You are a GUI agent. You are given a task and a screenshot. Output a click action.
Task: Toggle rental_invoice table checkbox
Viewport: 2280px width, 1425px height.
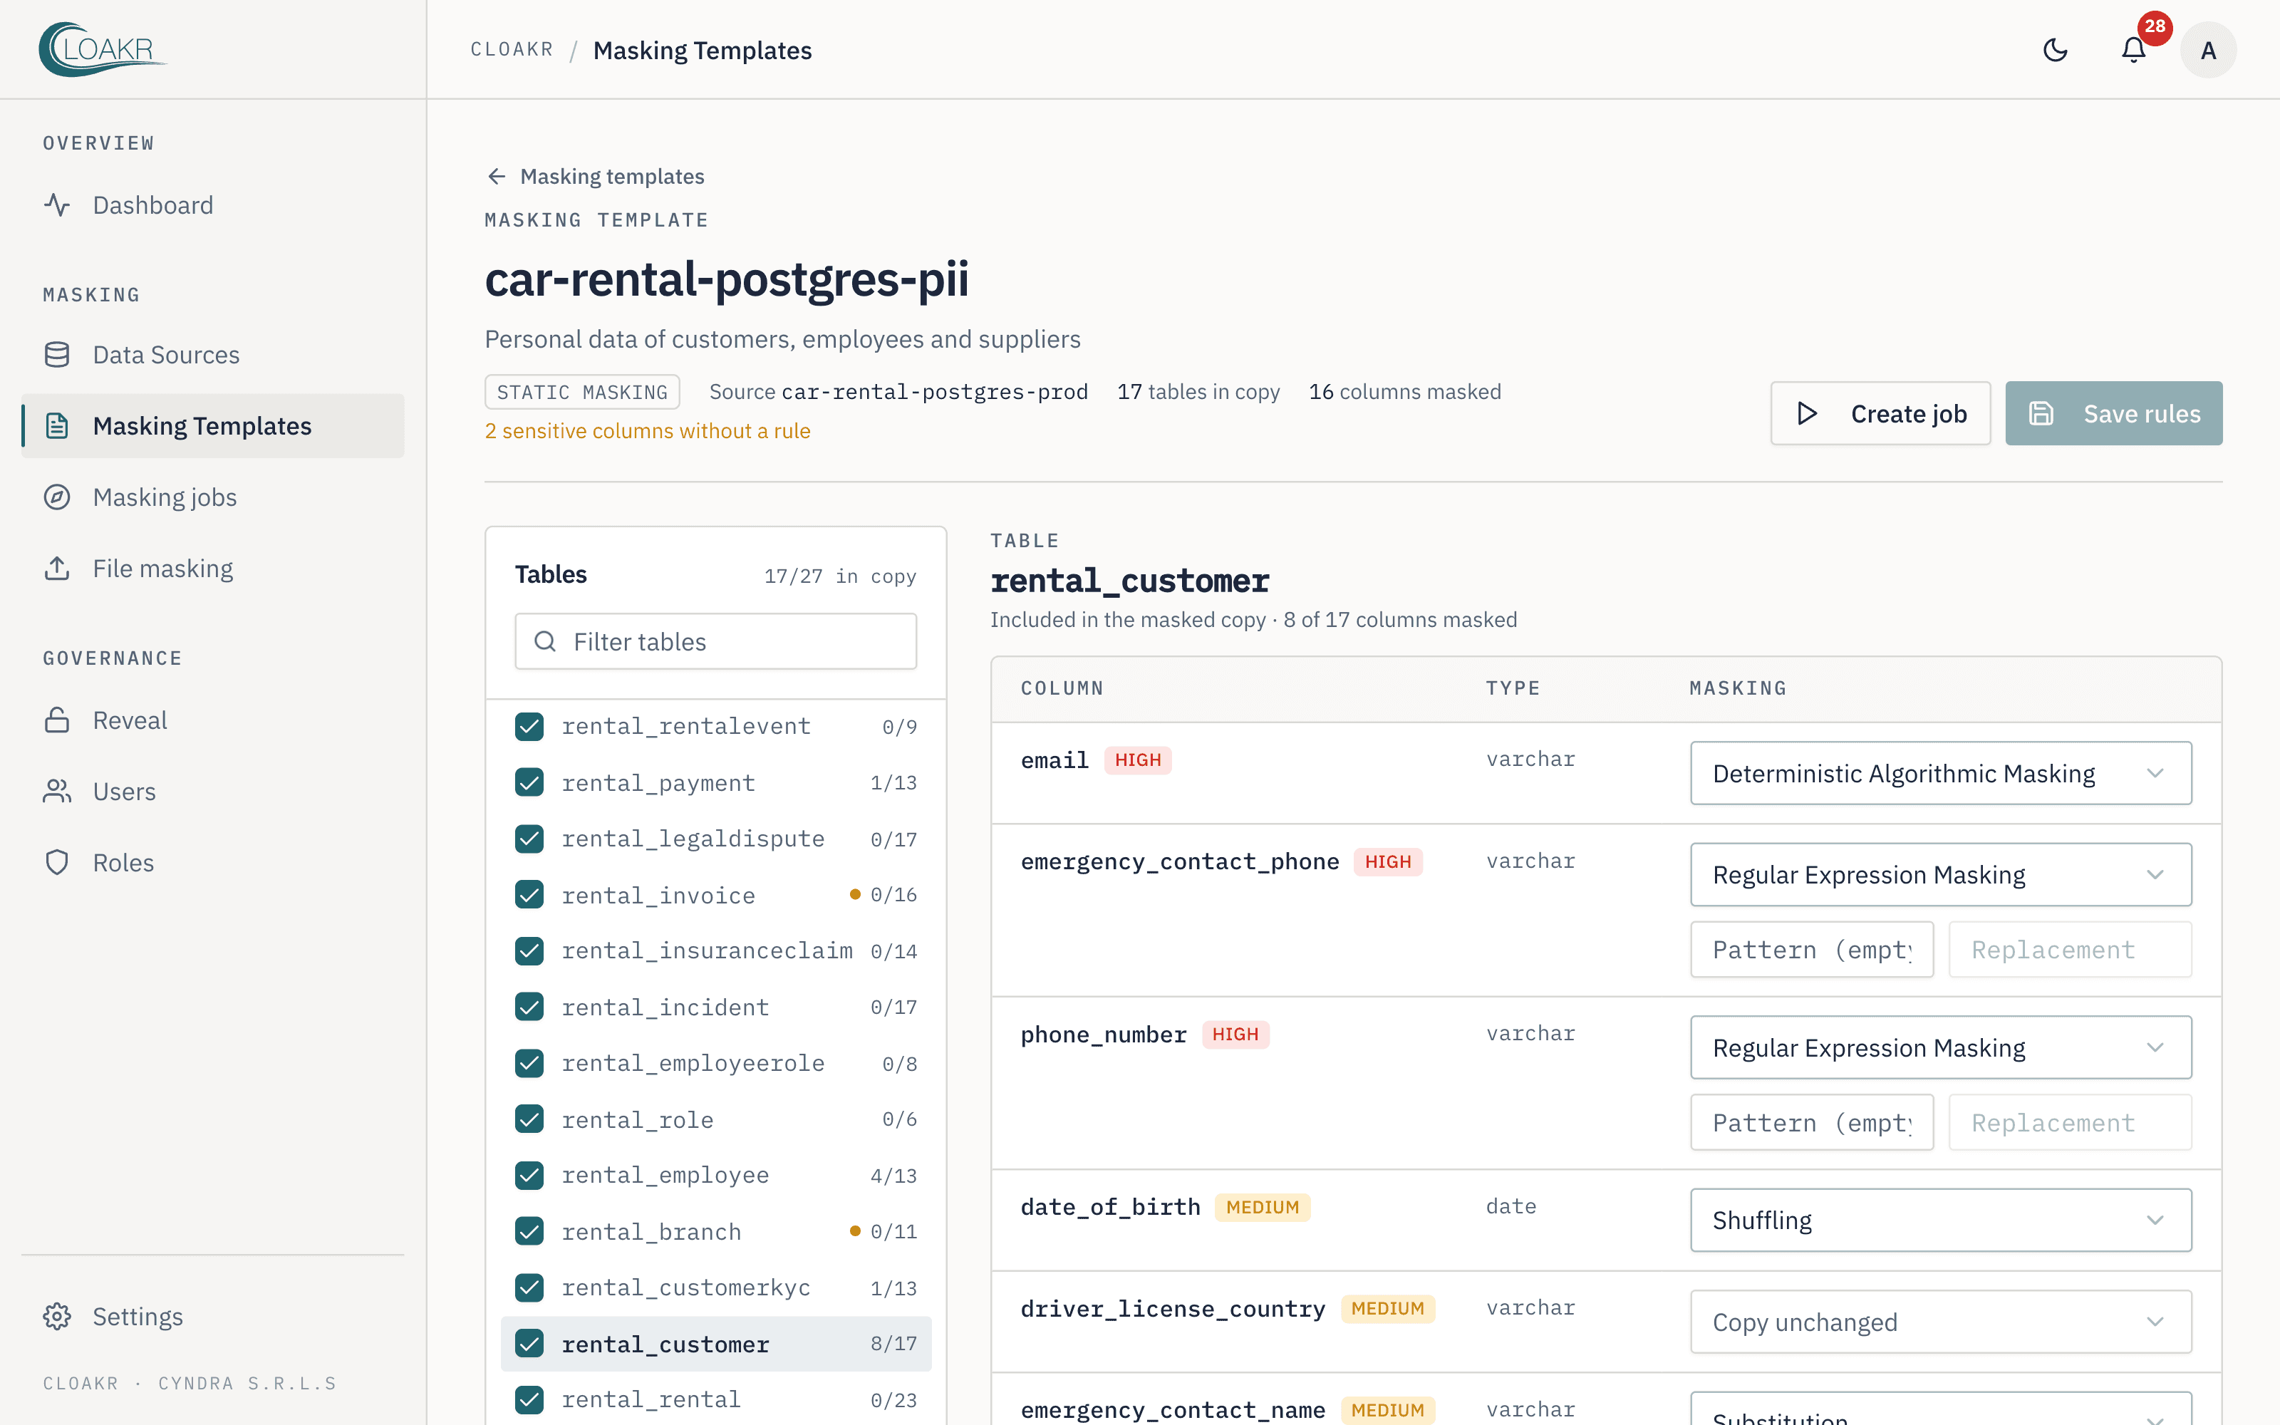pyautogui.click(x=529, y=894)
